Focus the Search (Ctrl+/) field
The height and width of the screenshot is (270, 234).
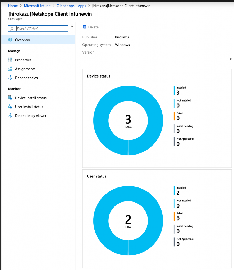click(38, 28)
